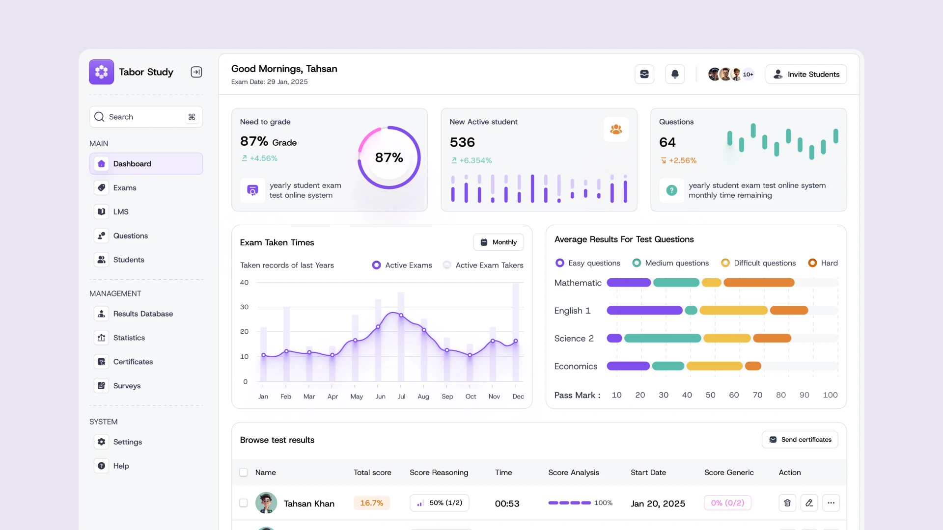Viewport: 943px width, 530px height.
Task: Click the 87% circular progress ring
Action: 389,158
